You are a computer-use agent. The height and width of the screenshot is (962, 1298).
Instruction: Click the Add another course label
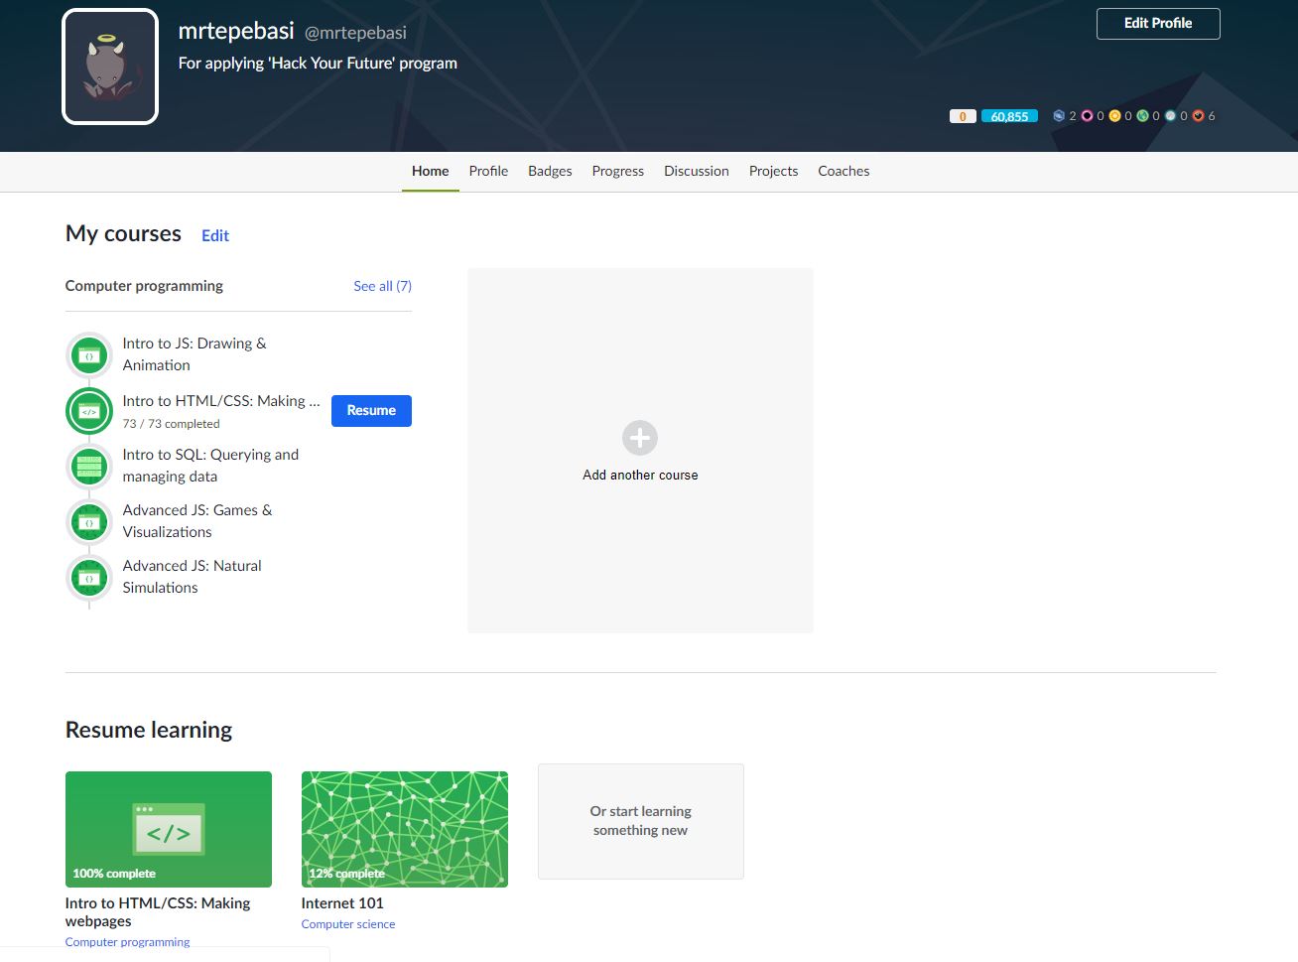pos(640,476)
